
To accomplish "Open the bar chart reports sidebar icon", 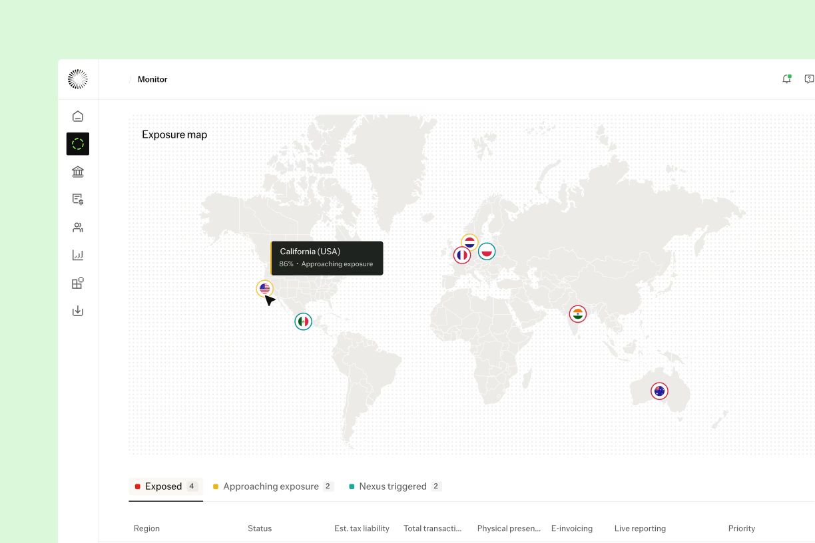I will coord(78,255).
